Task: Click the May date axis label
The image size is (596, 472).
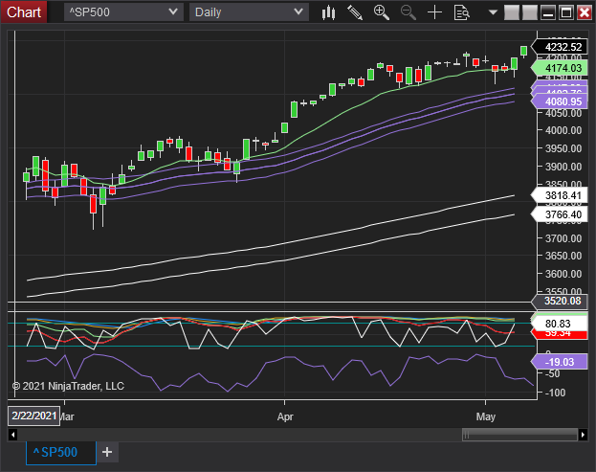Action: click(486, 416)
